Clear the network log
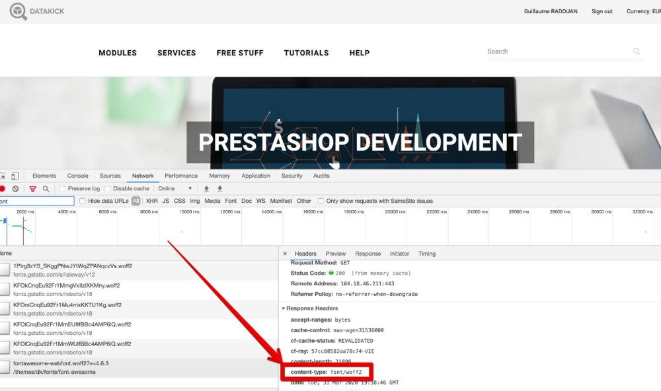661x391 pixels. click(x=15, y=189)
